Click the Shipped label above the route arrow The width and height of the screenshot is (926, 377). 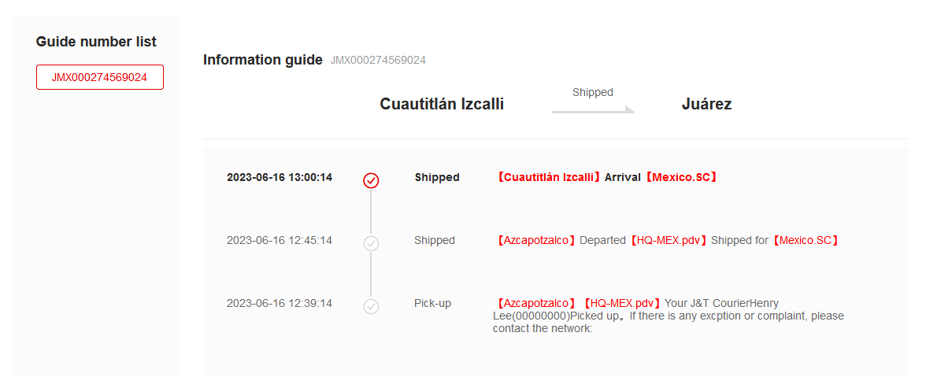pos(592,92)
